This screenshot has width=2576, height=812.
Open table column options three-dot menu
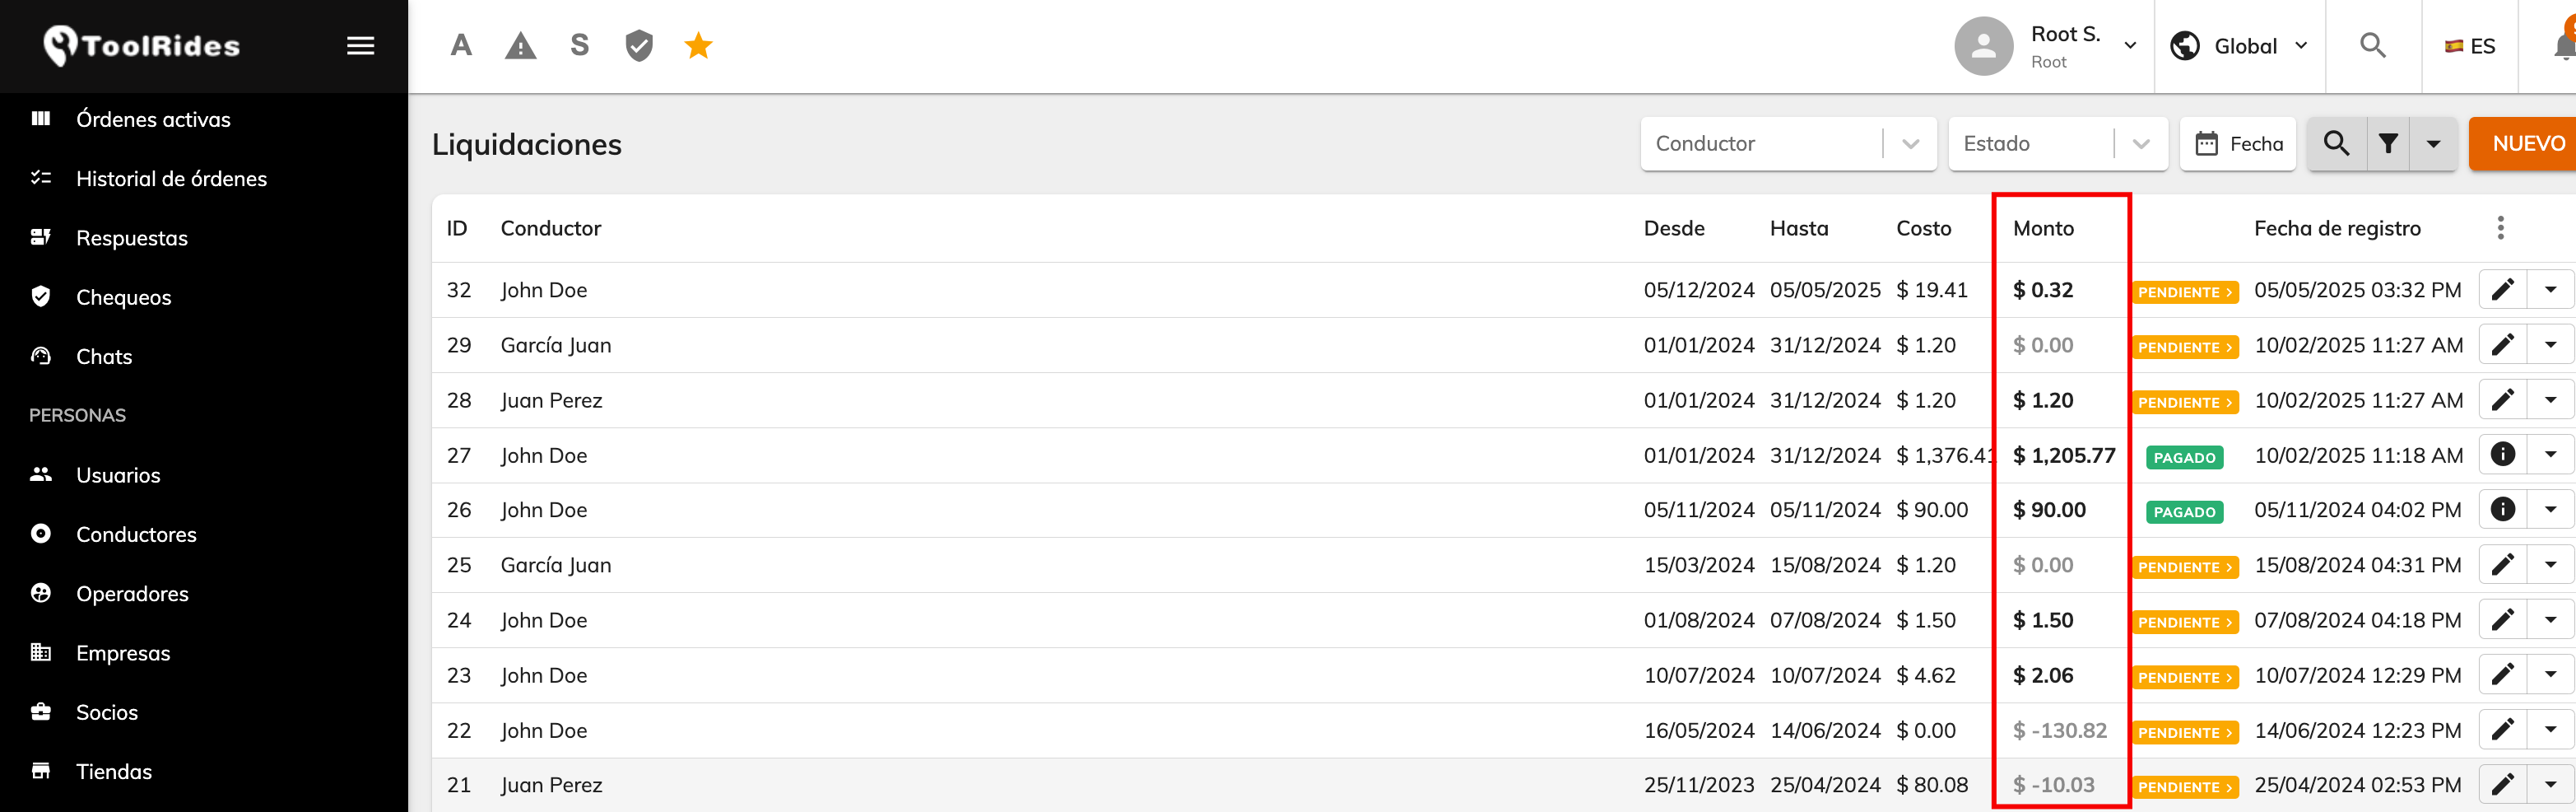[2500, 228]
